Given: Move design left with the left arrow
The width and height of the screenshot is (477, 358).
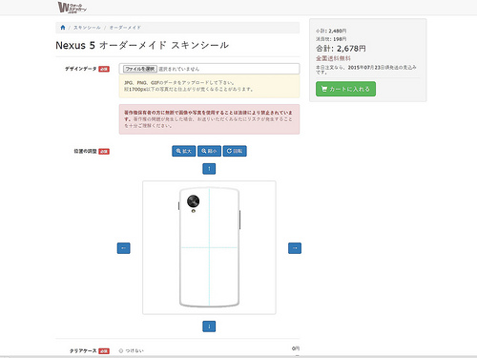Looking at the screenshot, I should point(124,248).
